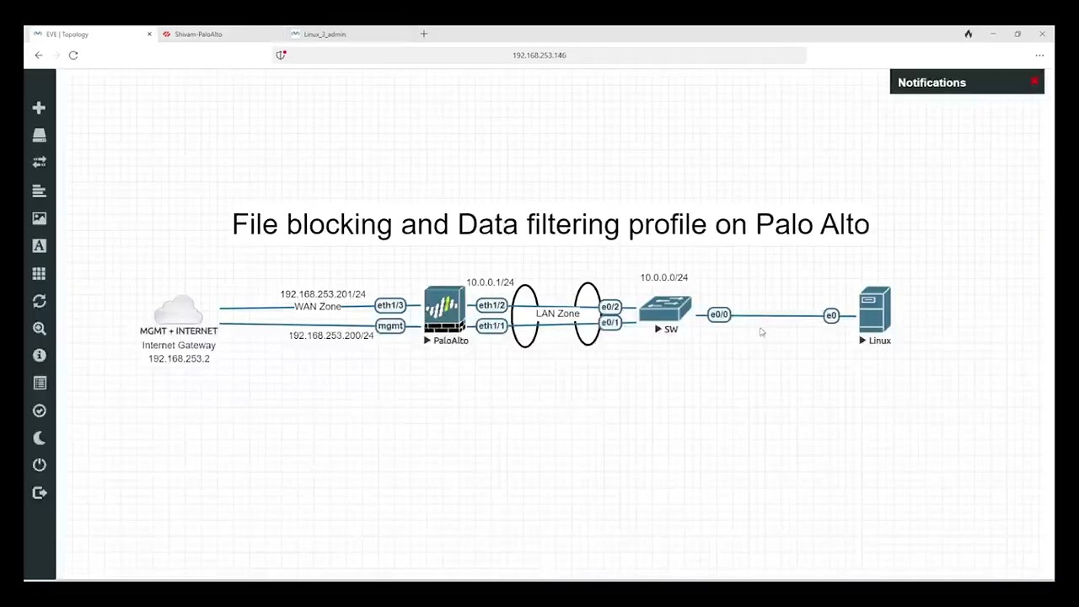This screenshot has width=1079, height=607.
Task: Click the e0 interface label near Linux
Action: click(x=831, y=315)
